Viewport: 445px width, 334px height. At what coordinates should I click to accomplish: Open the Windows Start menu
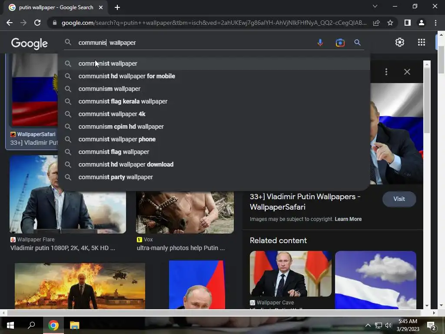10,325
